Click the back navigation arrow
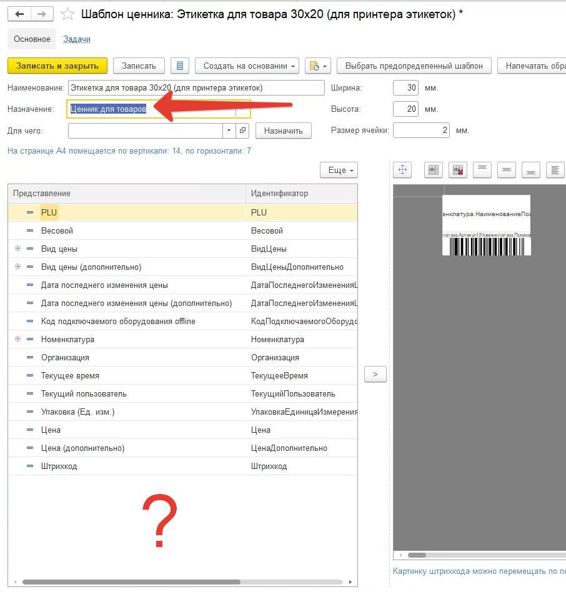Viewport: 566px width, 592px height. (x=19, y=14)
